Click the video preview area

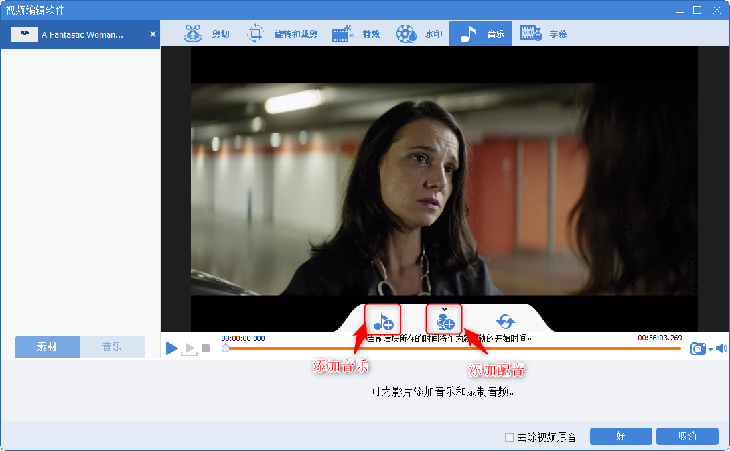click(x=444, y=189)
